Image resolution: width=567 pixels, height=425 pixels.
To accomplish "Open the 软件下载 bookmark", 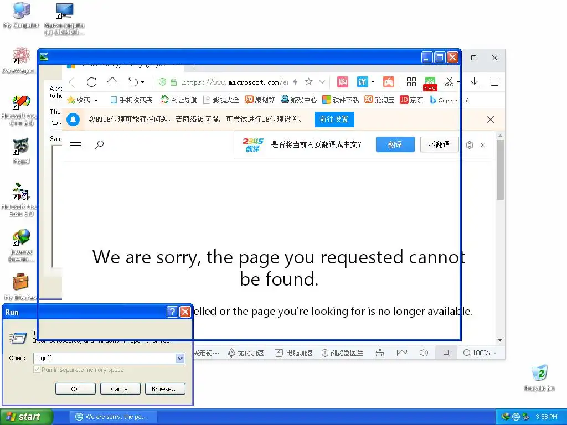I will click(x=341, y=100).
